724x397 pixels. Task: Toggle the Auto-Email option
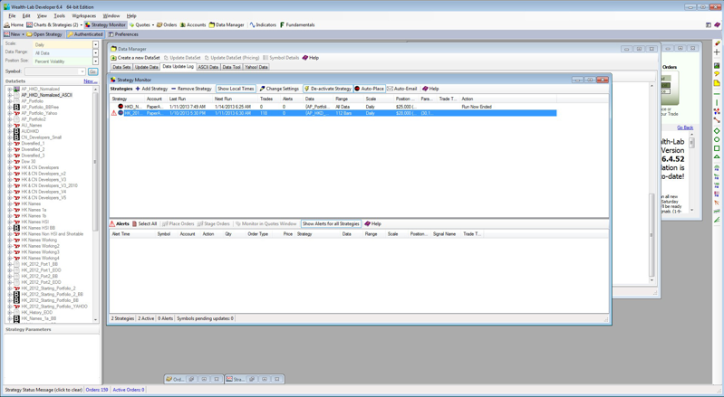pos(402,89)
